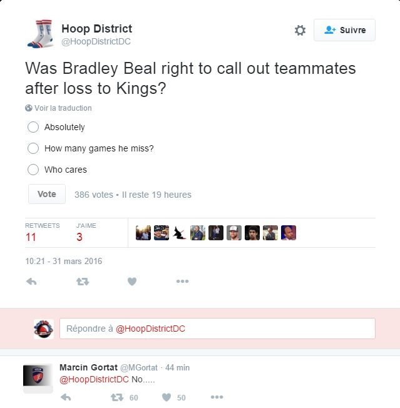The height and width of the screenshot is (408, 400).
Task: Submit poll with Vote button
Action: 47,194
